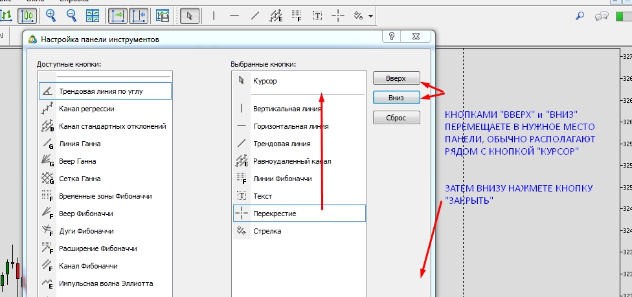Select 'Трендовая линия по углу' in available buttons
Viewport: 632px width, 297px height.
pyautogui.click(x=105, y=91)
